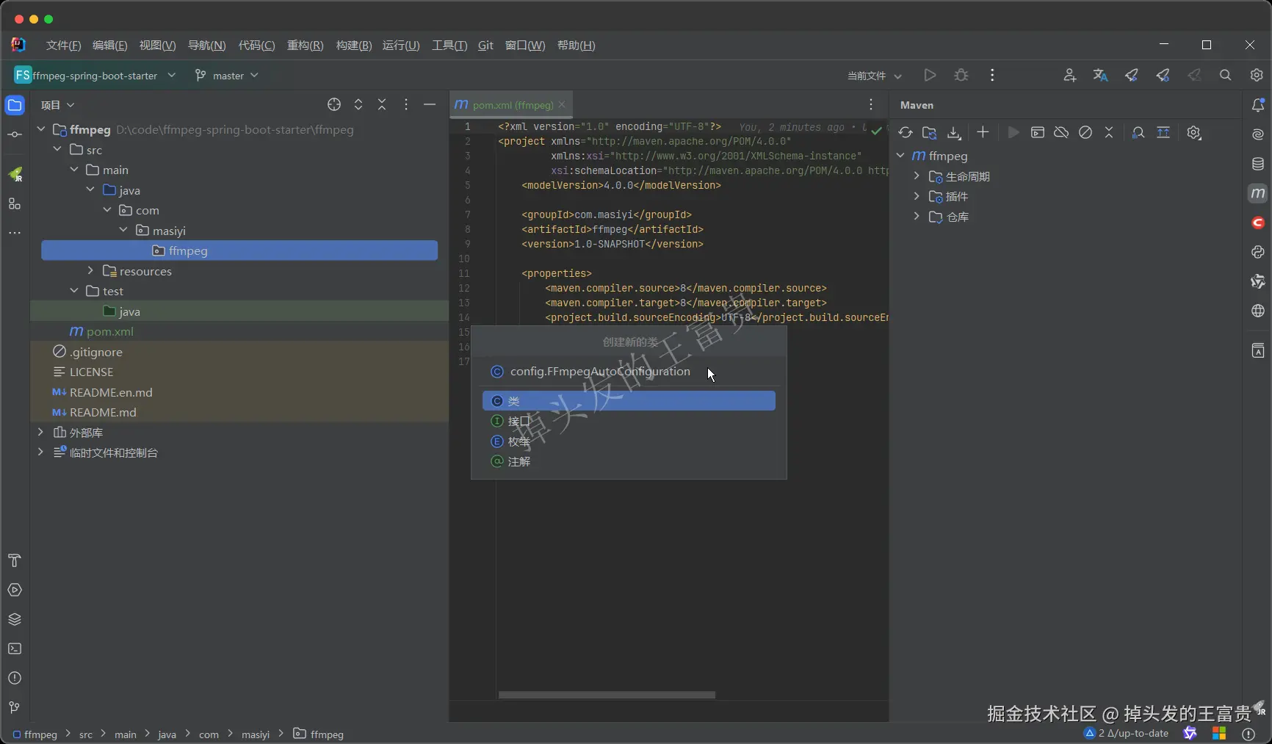Toggle the Project tool window button

click(15, 106)
